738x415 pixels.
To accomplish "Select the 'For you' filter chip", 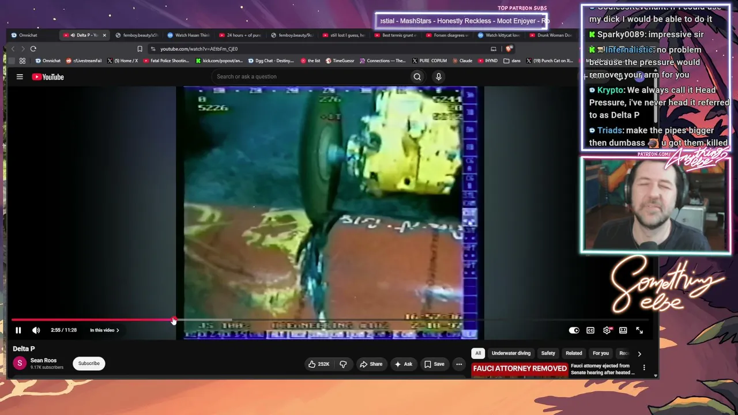I will pos(601,353).
